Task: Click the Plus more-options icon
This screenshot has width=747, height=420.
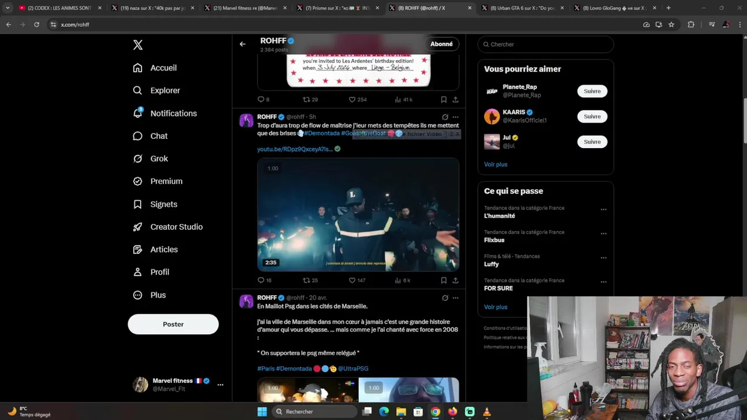Action: coord(138,295)
